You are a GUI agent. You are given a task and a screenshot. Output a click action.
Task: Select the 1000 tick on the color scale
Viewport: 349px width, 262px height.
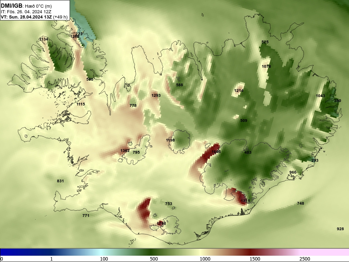click(205, 259)
